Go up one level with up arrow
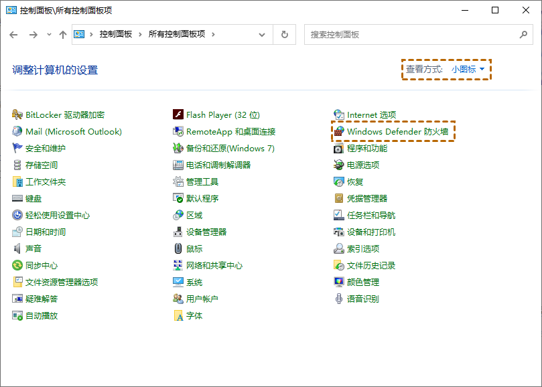The image size is (542, 387). pos(62,35)
